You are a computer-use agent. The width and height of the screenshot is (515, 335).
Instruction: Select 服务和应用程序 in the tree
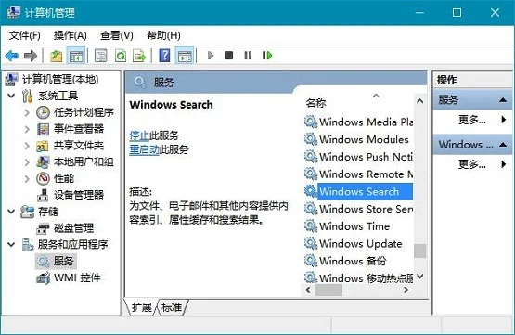tap(73, 244)
